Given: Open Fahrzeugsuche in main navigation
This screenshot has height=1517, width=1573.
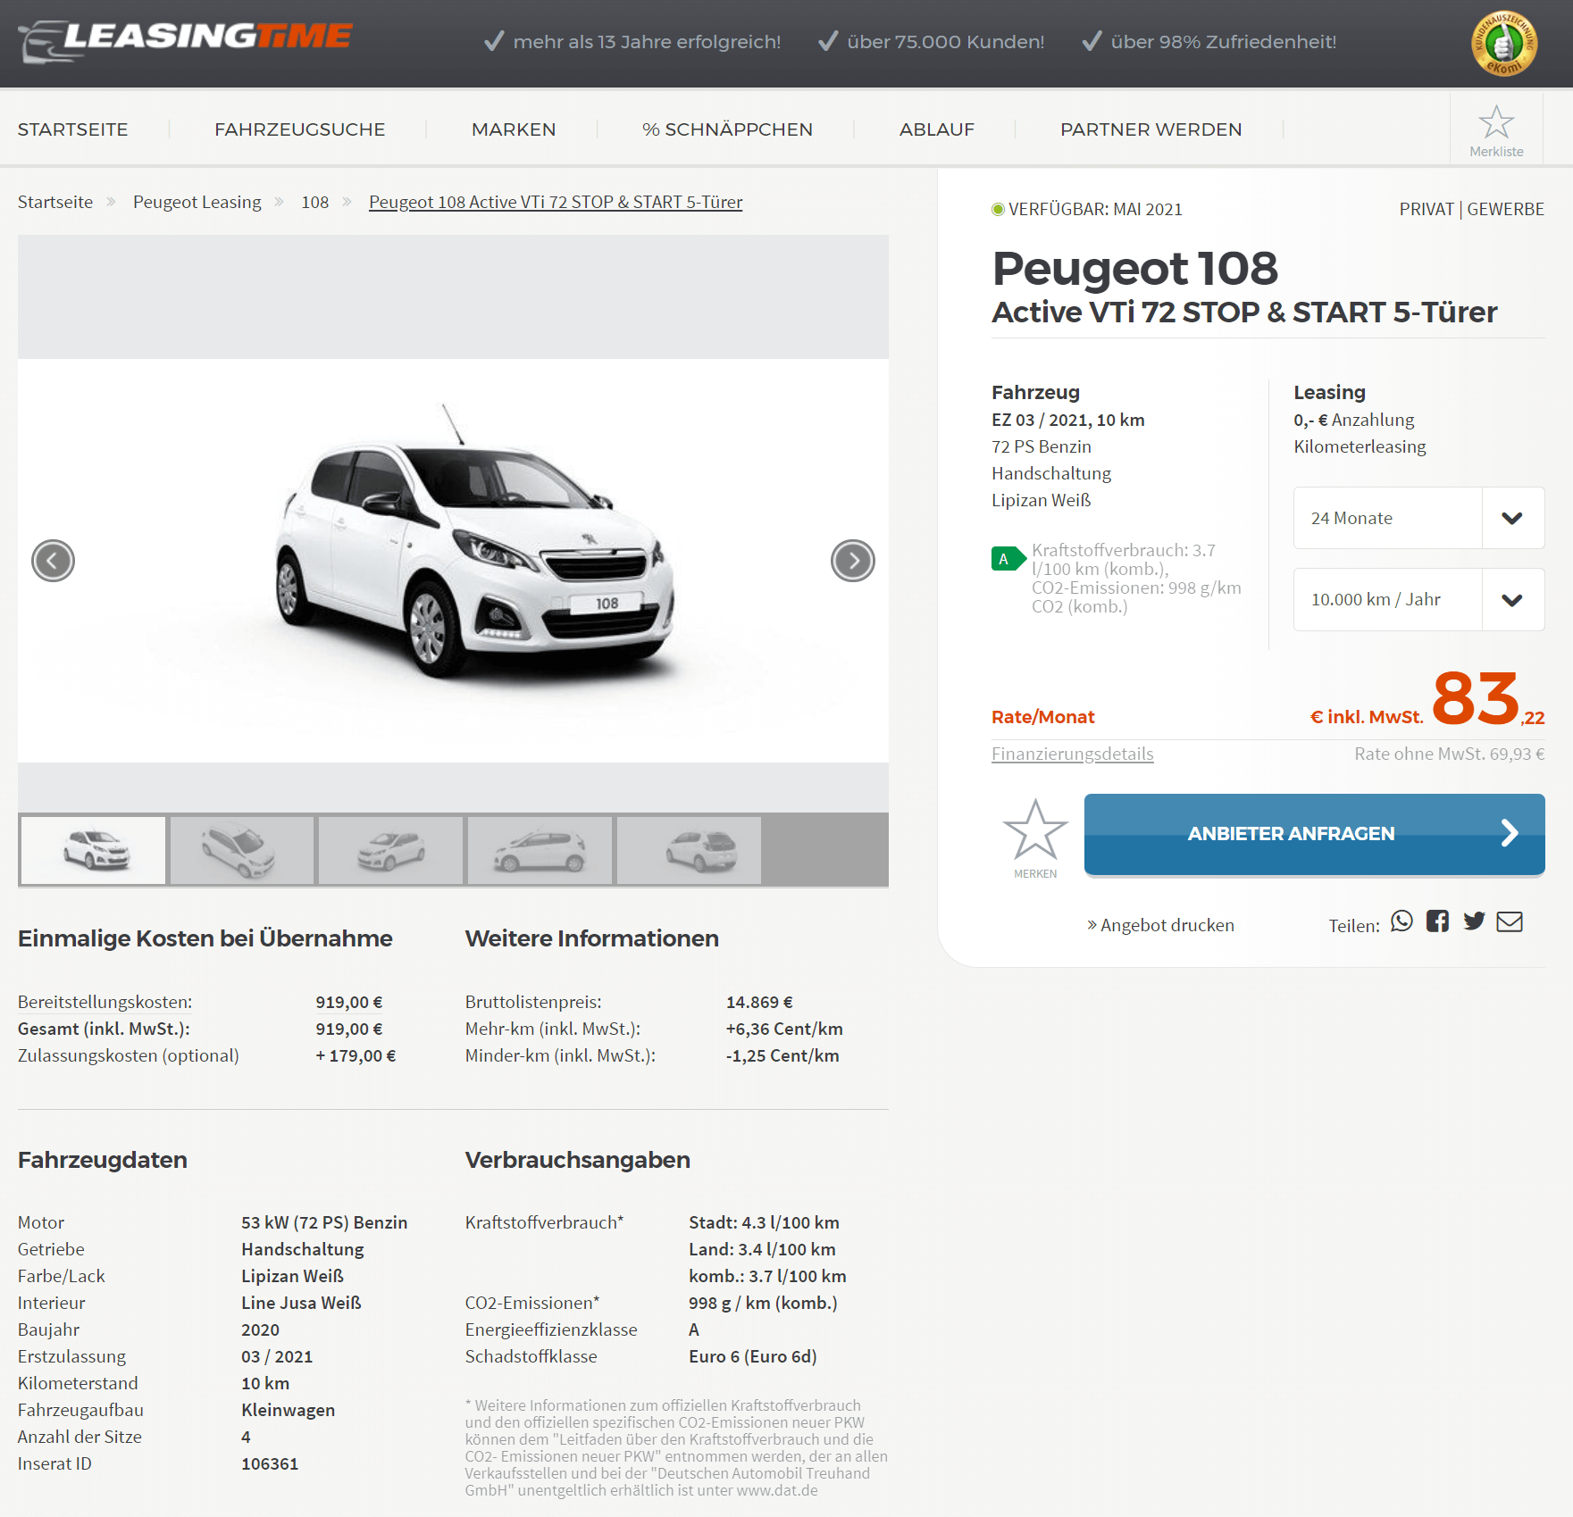Looking at the screenshot, I should (300, 129).
